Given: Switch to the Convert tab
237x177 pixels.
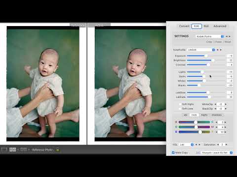Looking at the screenshot, I should tap(184, 26).
